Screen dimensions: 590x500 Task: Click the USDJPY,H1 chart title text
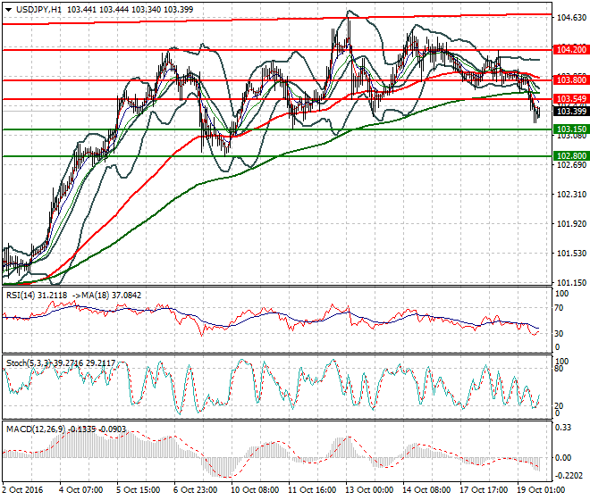38,10
